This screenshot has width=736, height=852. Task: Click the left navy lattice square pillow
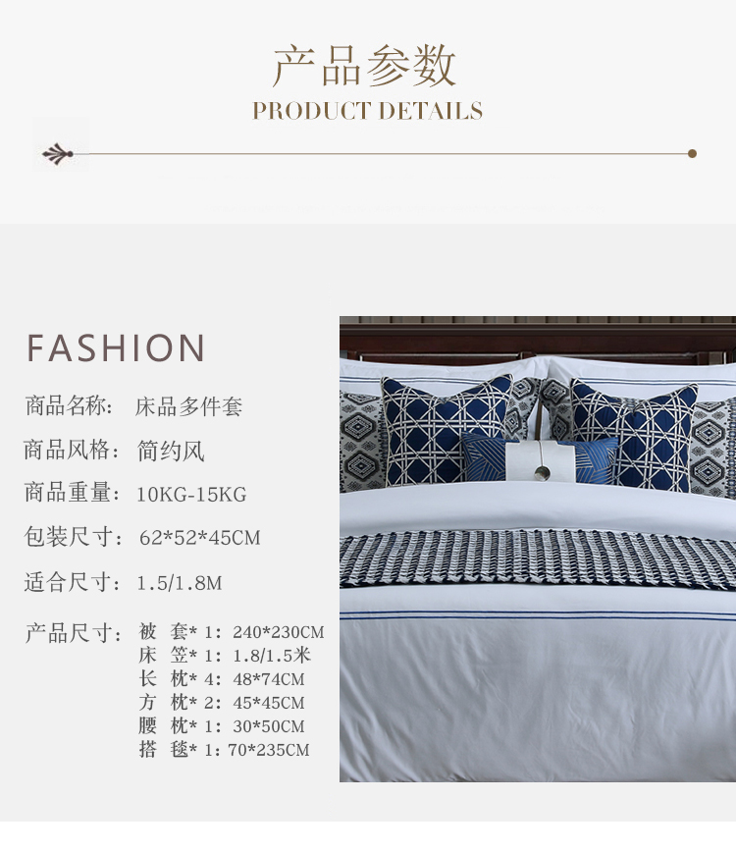point(446,429)
